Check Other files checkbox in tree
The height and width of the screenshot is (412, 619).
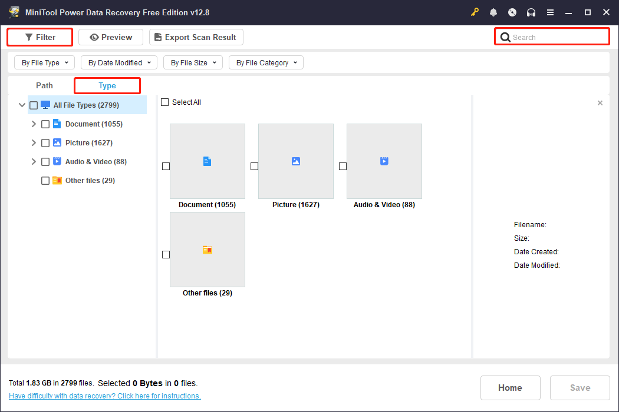click(45, 181)
